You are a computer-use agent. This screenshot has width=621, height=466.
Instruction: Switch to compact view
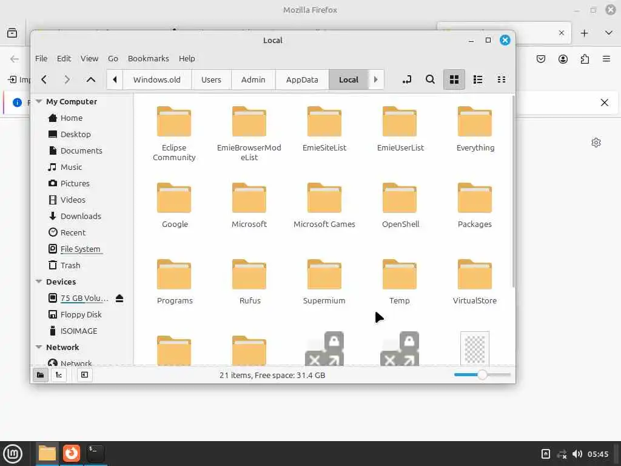[502, 79]
